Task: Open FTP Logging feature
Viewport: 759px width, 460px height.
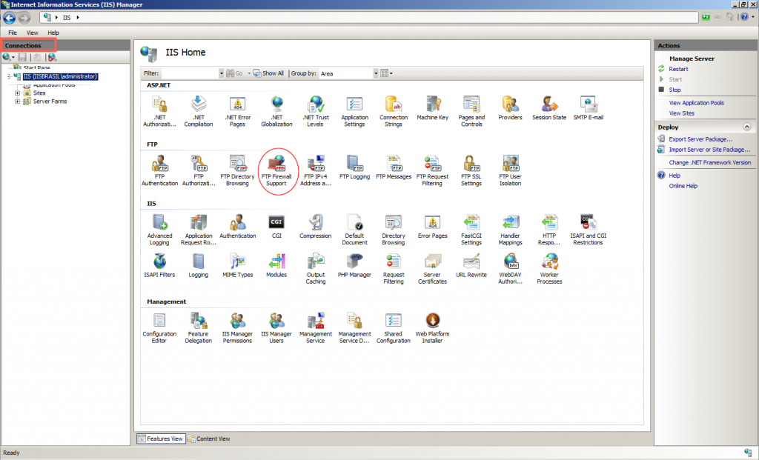Action: [354, 168]
